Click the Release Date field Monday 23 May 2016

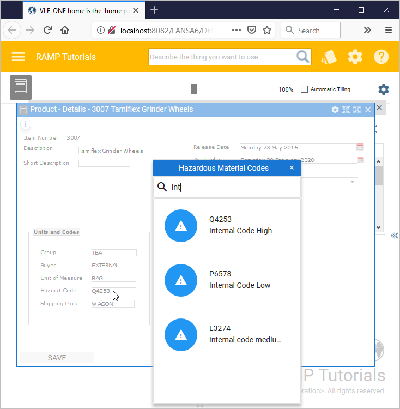point(298,147)
